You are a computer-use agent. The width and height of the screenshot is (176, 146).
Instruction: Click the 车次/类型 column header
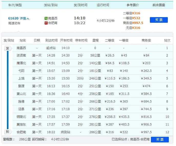point(15,5)
